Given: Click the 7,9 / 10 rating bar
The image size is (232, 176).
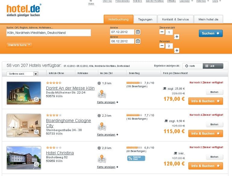Looking at the screenshot, I should [x=134, y=83].
